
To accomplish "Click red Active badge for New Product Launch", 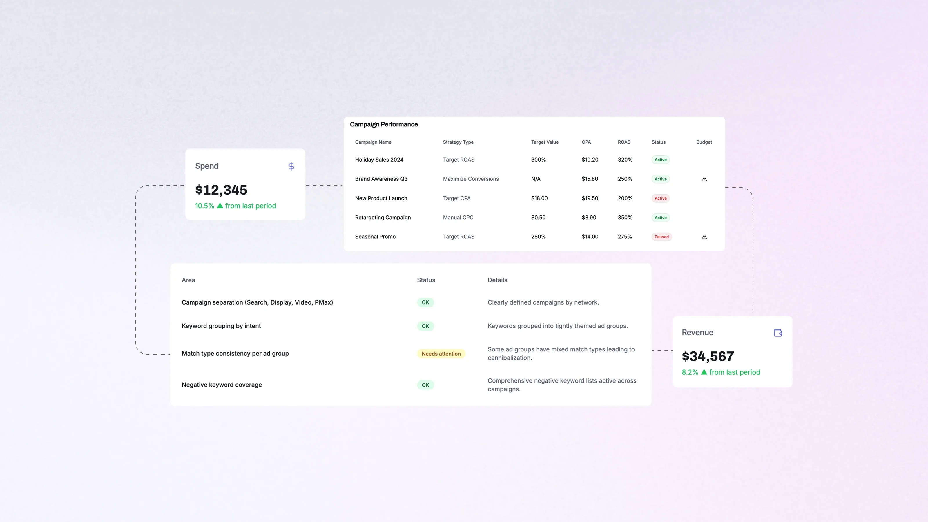I will (660, 198).
